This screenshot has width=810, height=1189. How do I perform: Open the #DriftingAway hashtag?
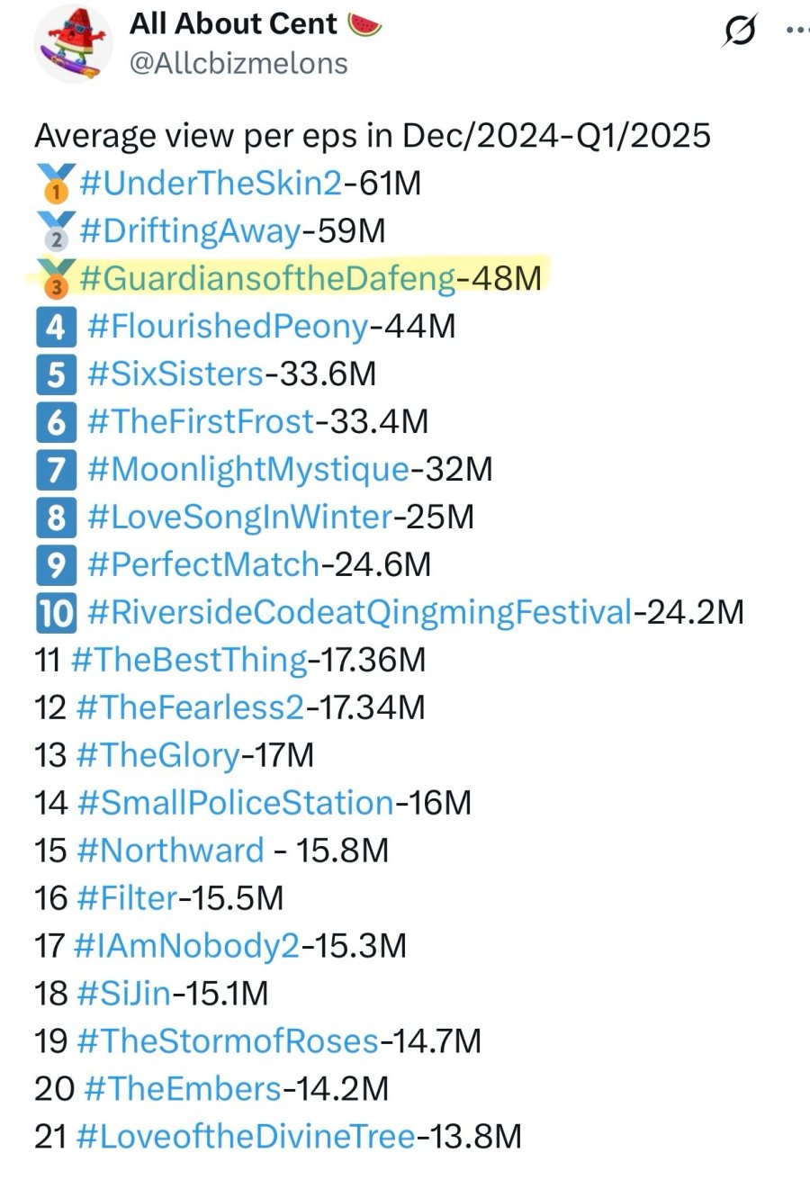190,231
